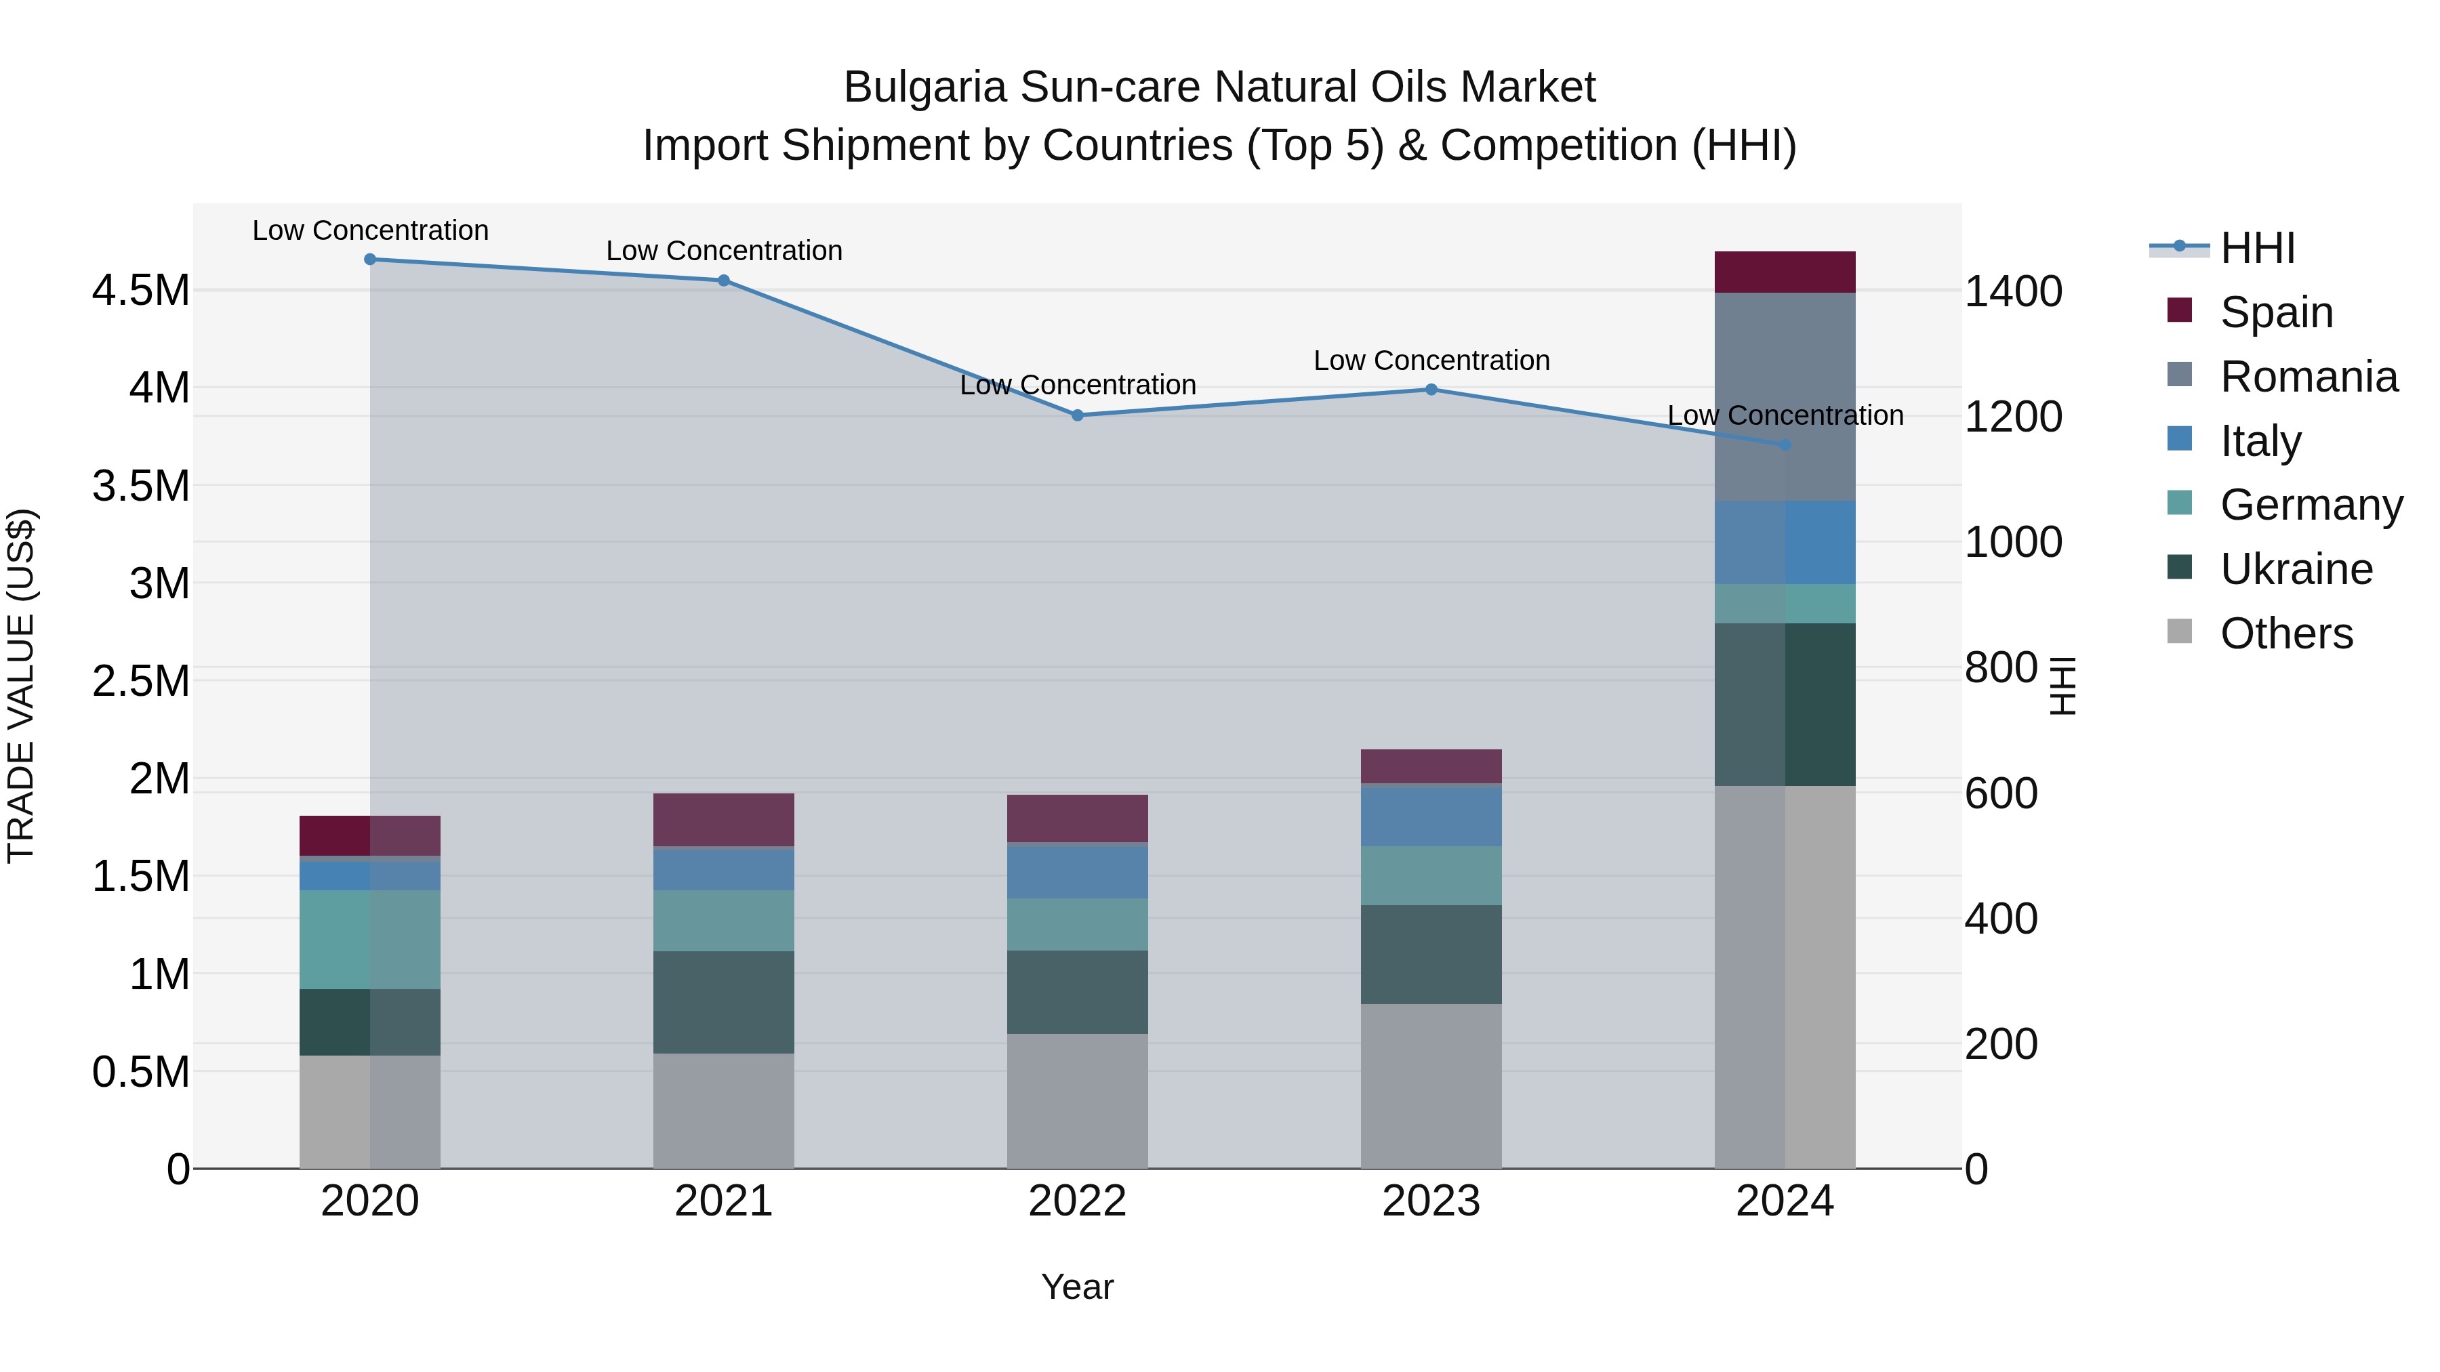Click the 2024 Romania bar segment
Viewport: 2440px width, 1372px height.
(x=1785, y=398)
